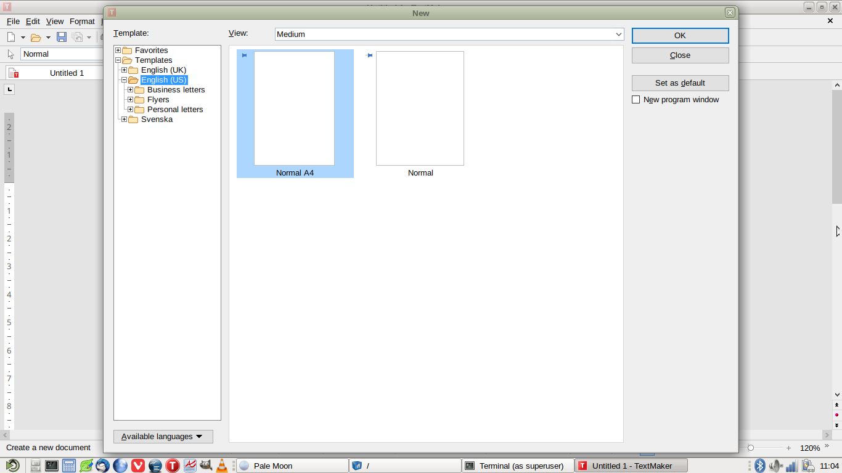Click the Open file folder icon
This screenshot has height=473, width=842.
36,37
